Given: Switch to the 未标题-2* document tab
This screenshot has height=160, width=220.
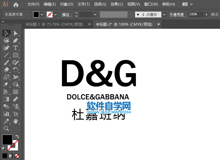Looking at the screenshot, I should click(x=124, y=24).
